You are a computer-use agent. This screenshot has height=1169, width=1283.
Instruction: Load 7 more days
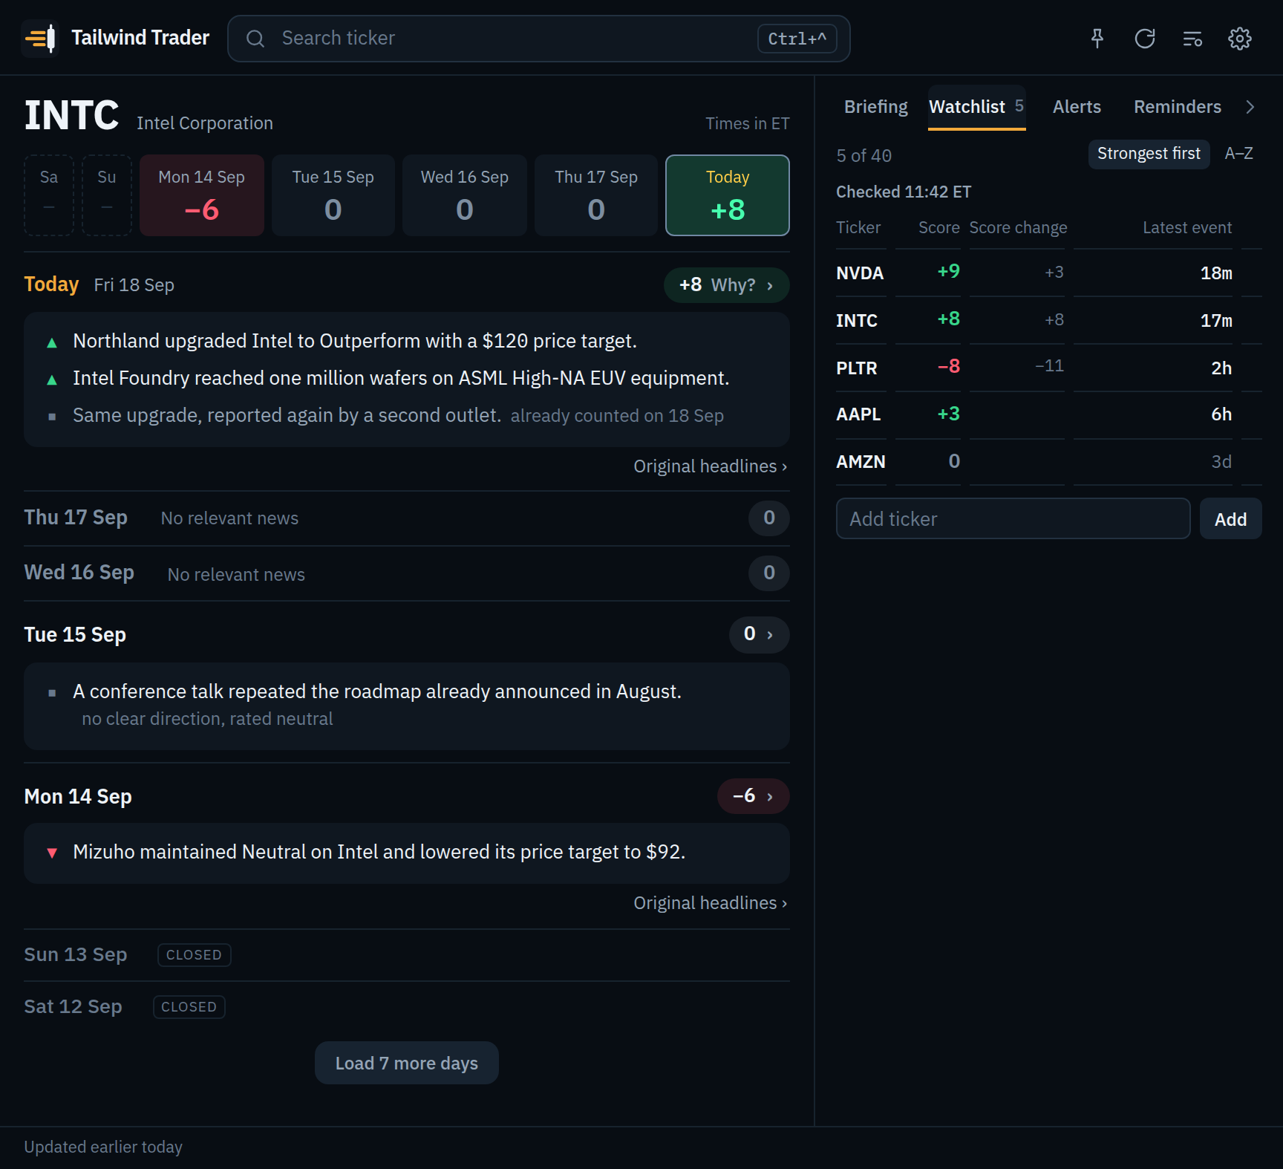coord(407,1063)
